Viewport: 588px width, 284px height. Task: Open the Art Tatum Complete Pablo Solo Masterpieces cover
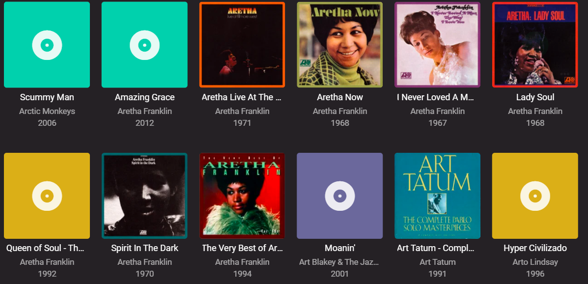(x=437, y=195)
